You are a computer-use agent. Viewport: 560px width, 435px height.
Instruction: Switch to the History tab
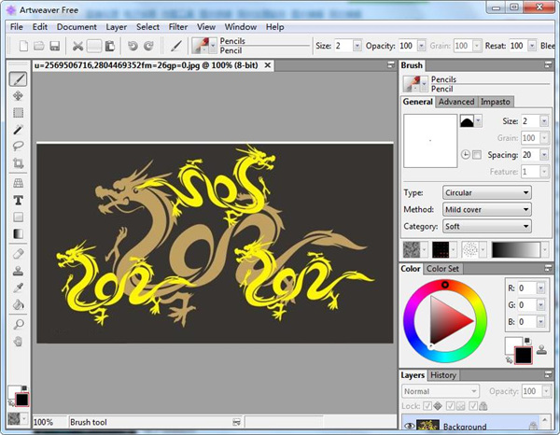point(443,375)
